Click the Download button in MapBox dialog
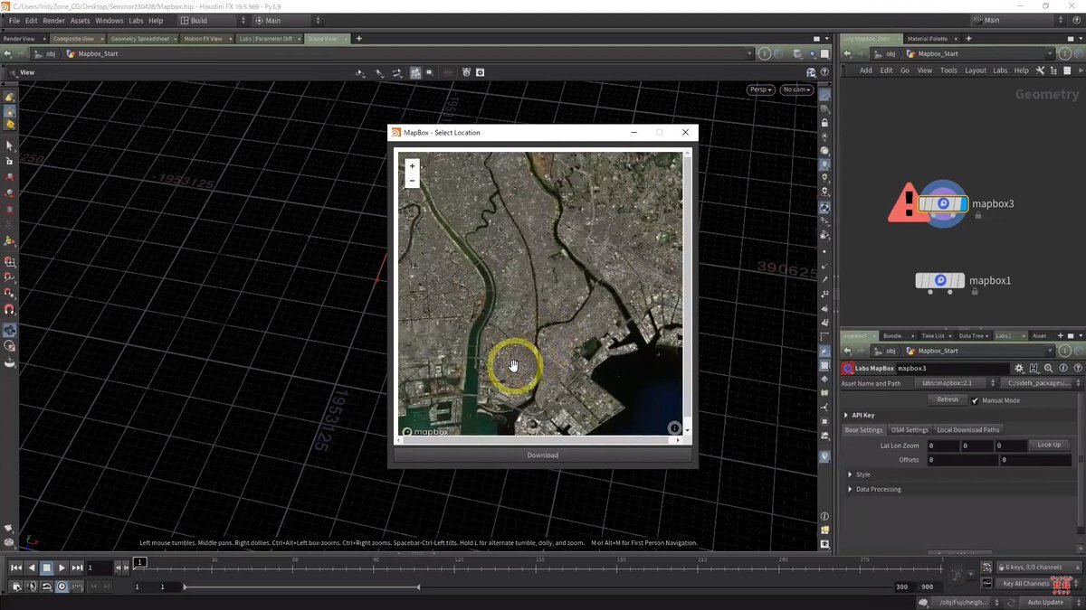The width and height of the screenshot is (1086, 610). tap(543, 455)
